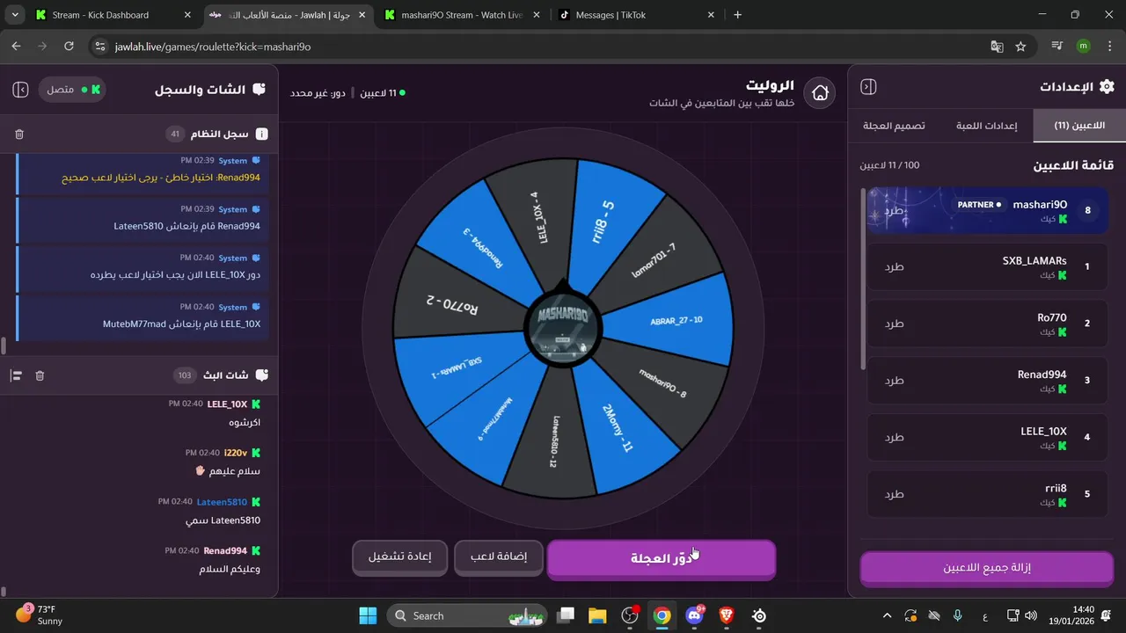Image resolution: width=1126 pixels, height=633 pixels.
Task: Switch to the إعدادات اللعبة tab
Action: (986, 126)
